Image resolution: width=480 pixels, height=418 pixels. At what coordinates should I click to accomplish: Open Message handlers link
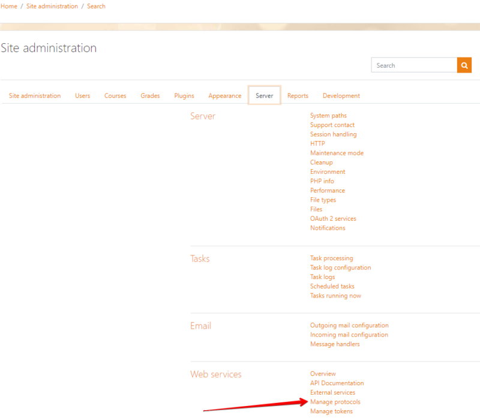335,344
